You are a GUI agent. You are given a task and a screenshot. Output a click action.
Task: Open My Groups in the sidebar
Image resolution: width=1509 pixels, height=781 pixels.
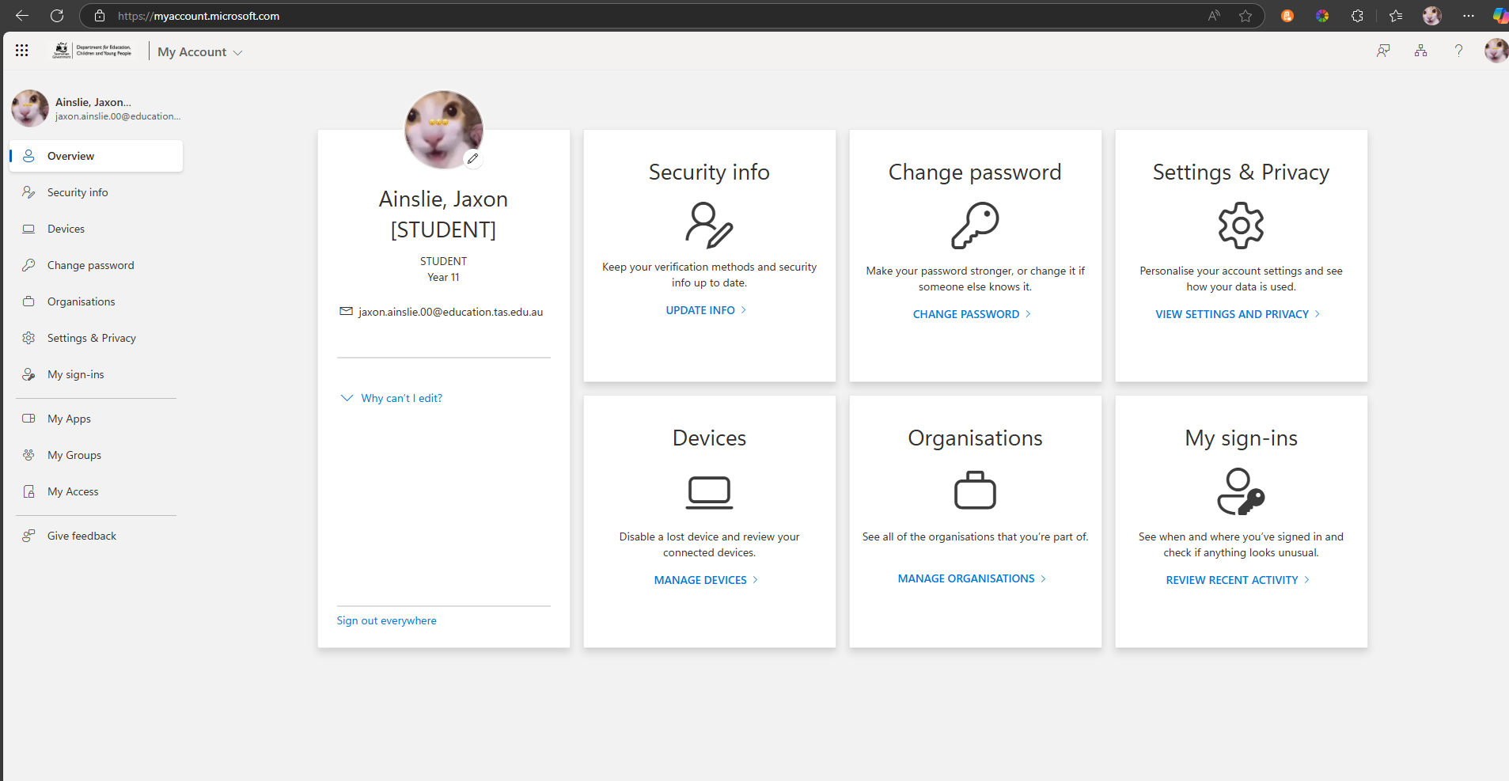[97, 455]
